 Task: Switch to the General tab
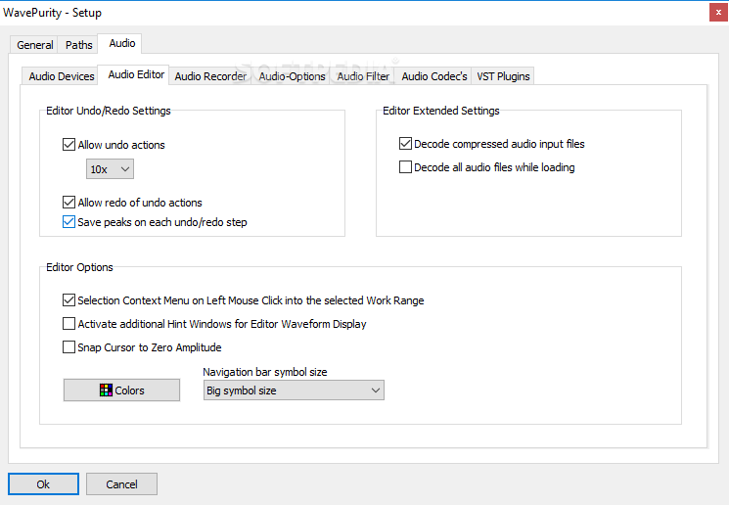pyautogui.click(x=34, y=45)
